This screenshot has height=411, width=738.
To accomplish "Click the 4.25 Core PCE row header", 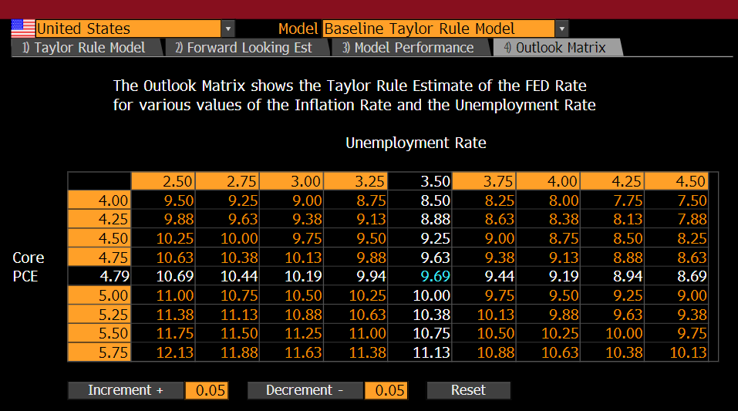I will (99, 219).
